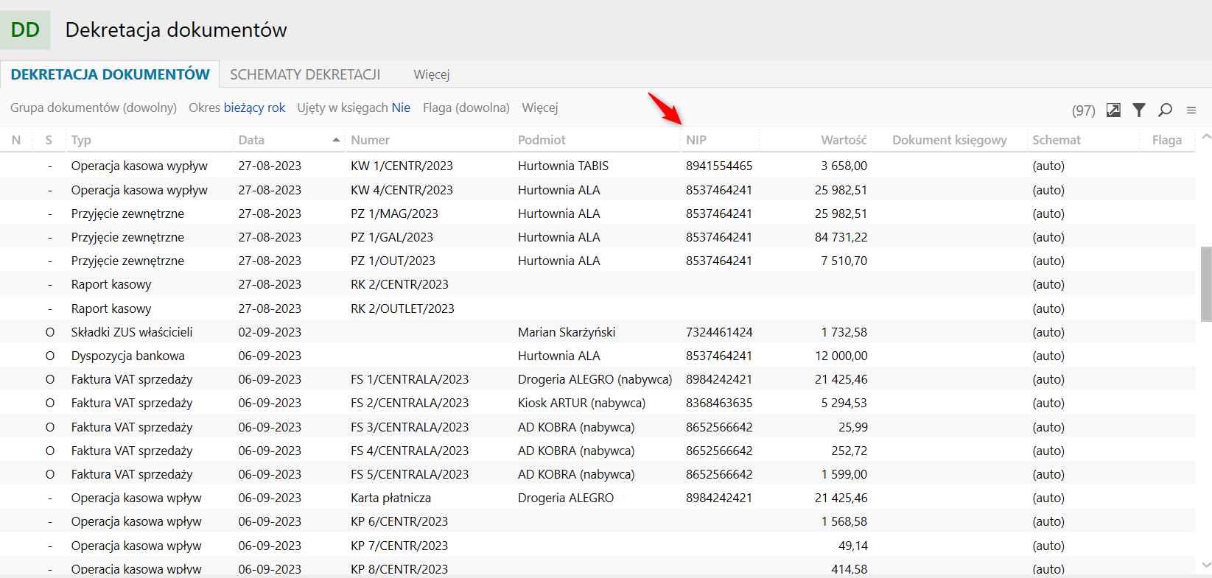Click the value 1 599,00
Screen dimensions: 1212x578
pyautogui.click(x=844, y=474)
